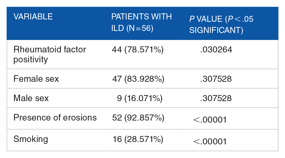Image resolution: width=285 pixels, height=158 pixels.
Task: Click the .030264 P value cell
Action: (216, 50)
